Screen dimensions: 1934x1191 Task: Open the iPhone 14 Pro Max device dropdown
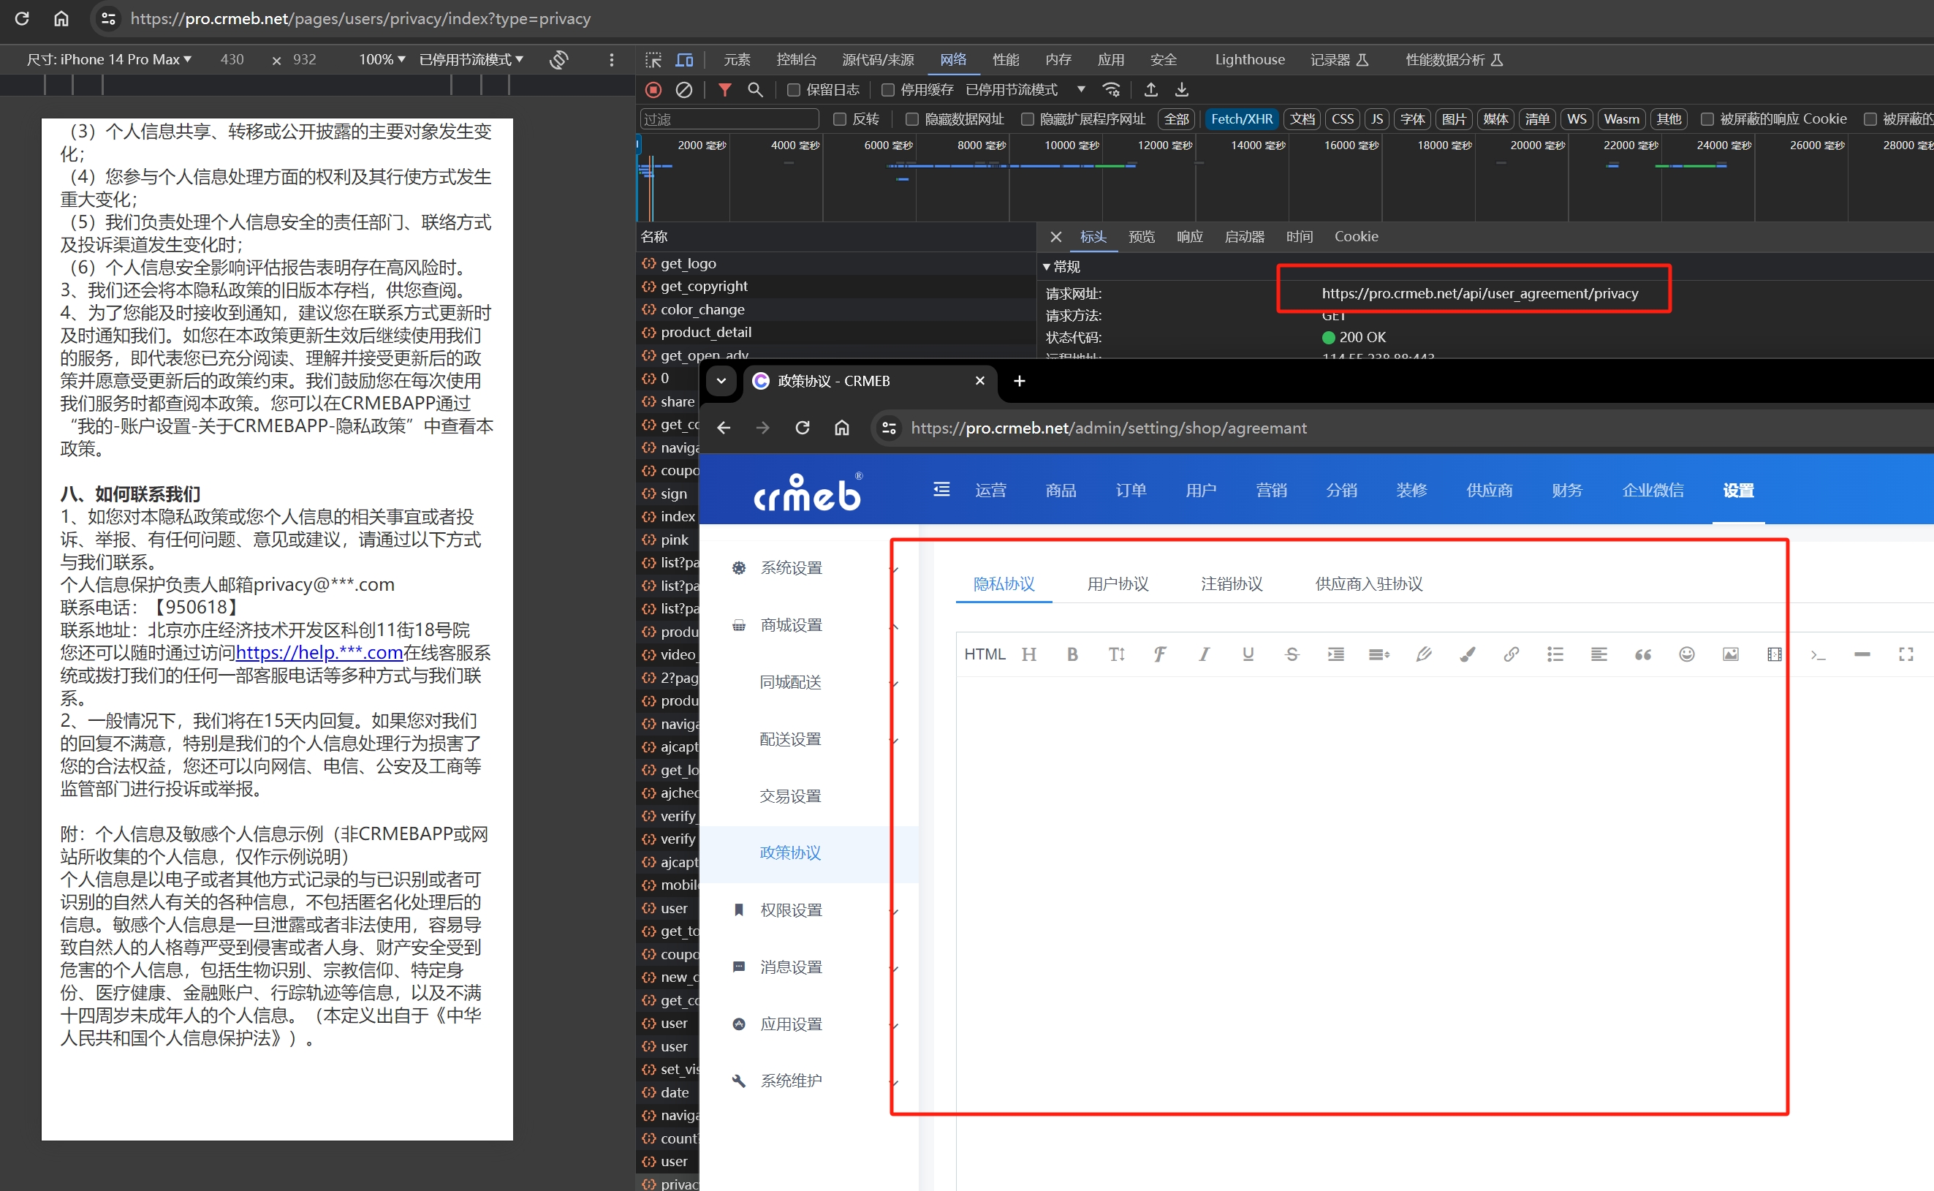110,60
